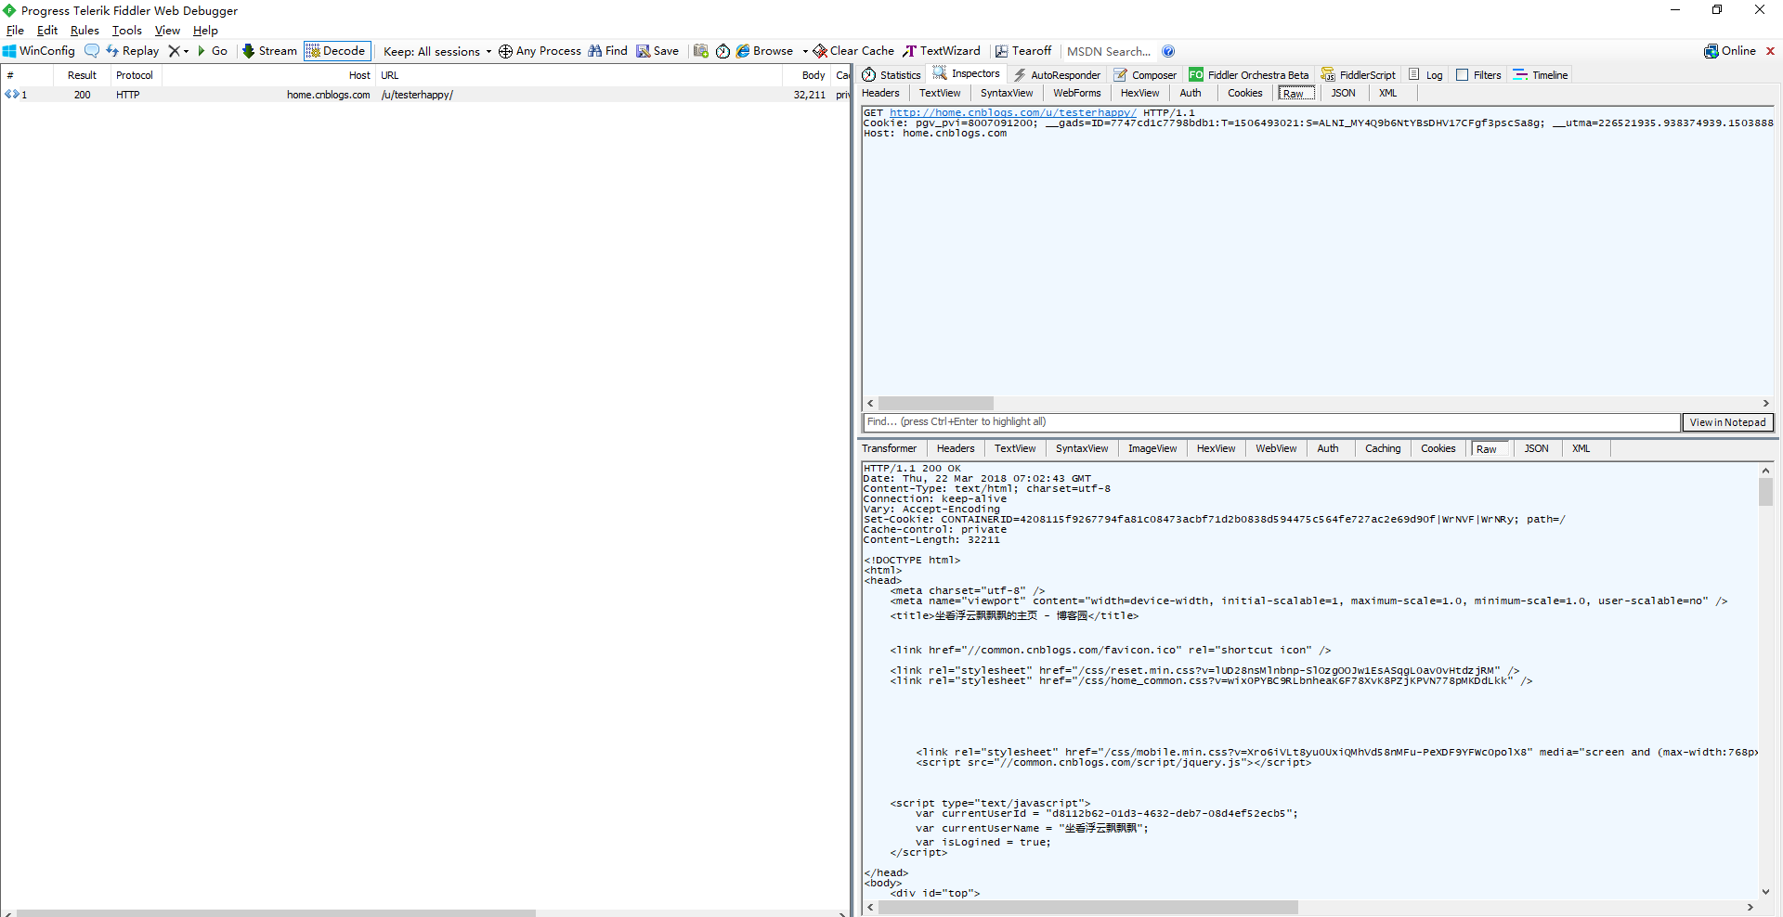Image resolution: width=1783 pixels, height=917 pixels.
Task: Toggle the Decode button
Action: [337, 51]
